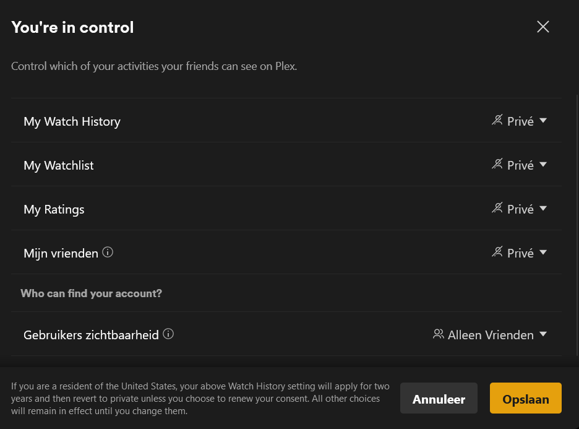Click the friends icon beside Alleen Vrienden
The image size is (579, 429).
[x=439, y=334]
